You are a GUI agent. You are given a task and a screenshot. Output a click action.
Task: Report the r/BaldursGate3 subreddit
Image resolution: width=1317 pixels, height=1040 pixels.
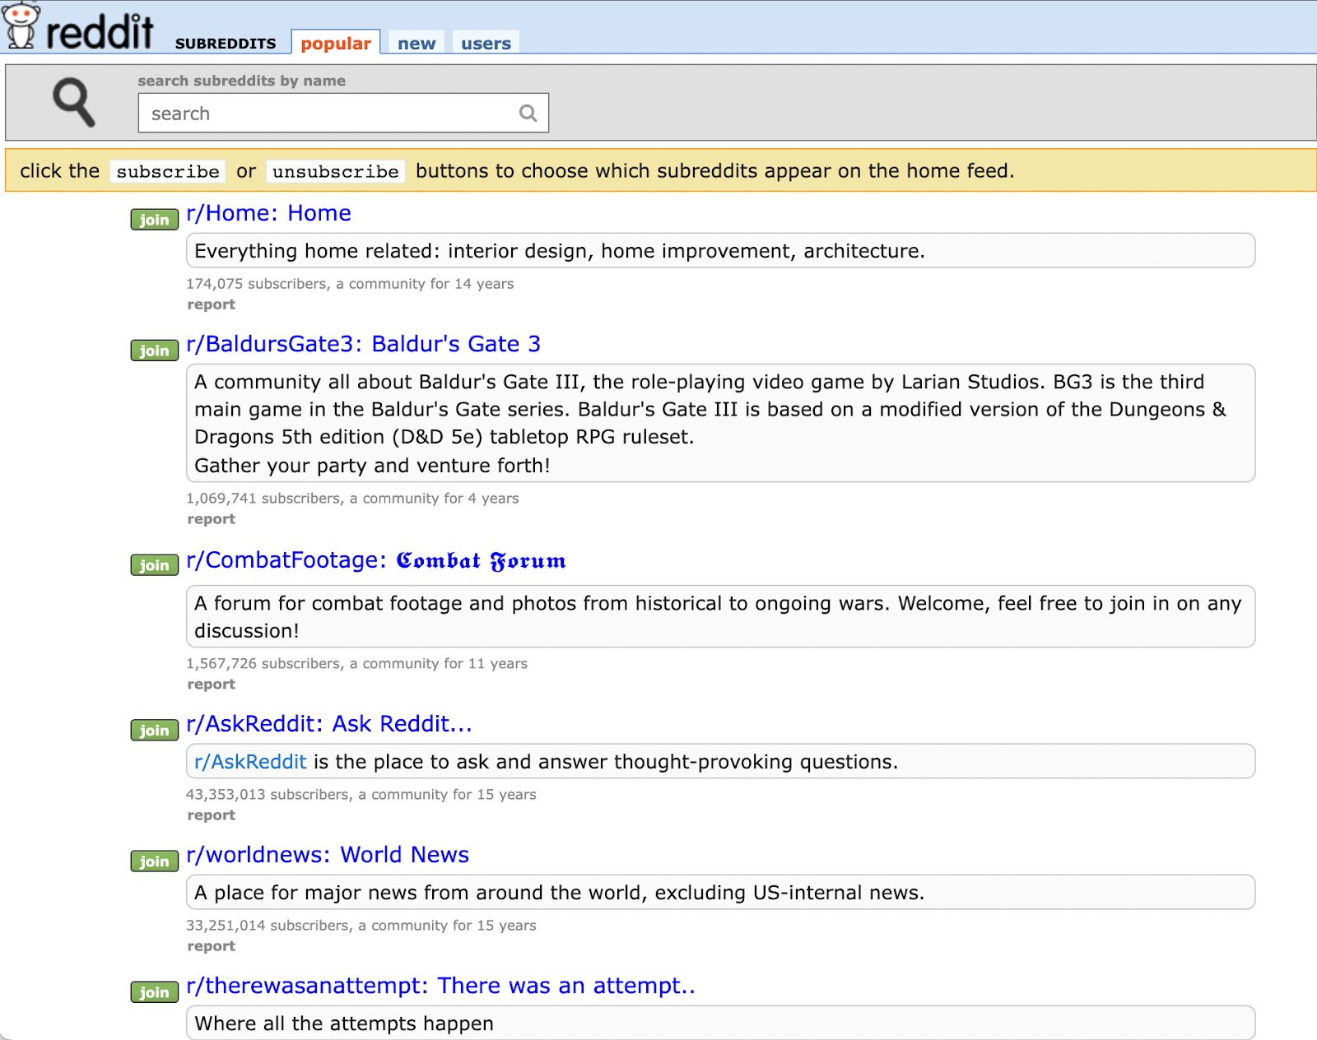tap(211, 519)
